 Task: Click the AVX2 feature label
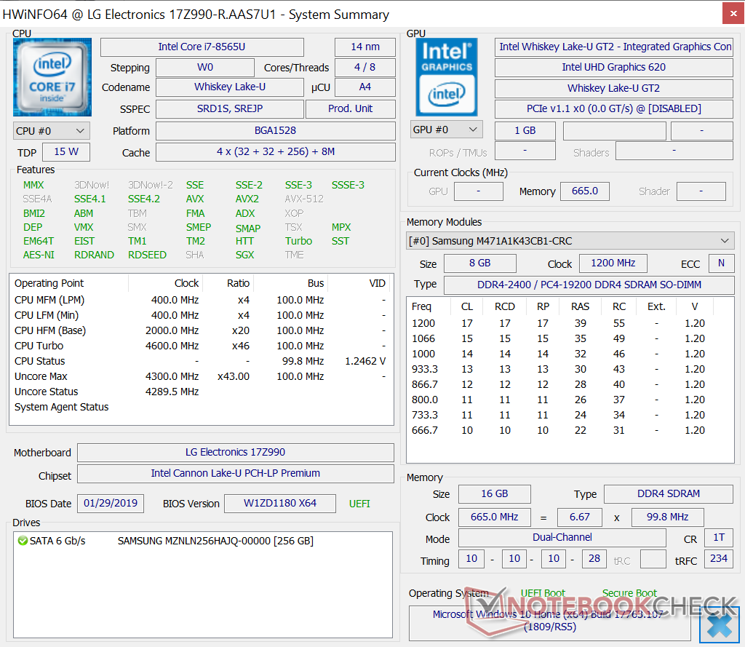247,199
